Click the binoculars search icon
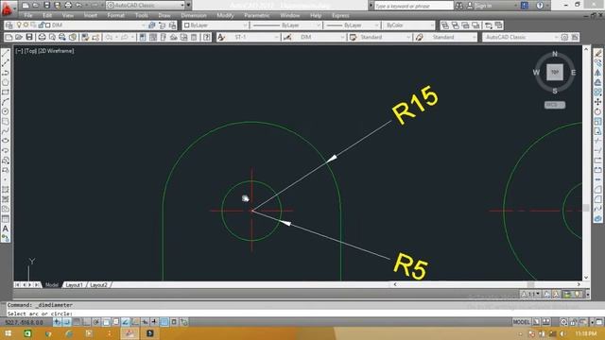The image size is (605, 340). tap(459, 6)
